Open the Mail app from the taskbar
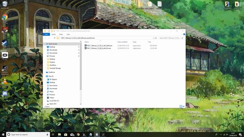Viewport: 244px width, 137px height. pyautogui.click(x=72, y=134)
